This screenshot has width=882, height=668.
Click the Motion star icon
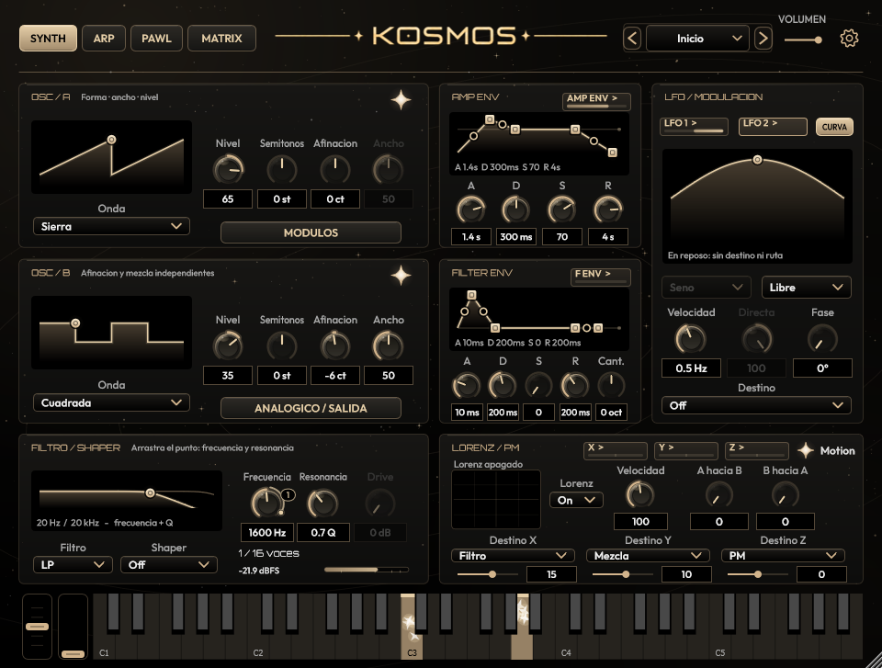pyautogui.click(x=806, y=450)
